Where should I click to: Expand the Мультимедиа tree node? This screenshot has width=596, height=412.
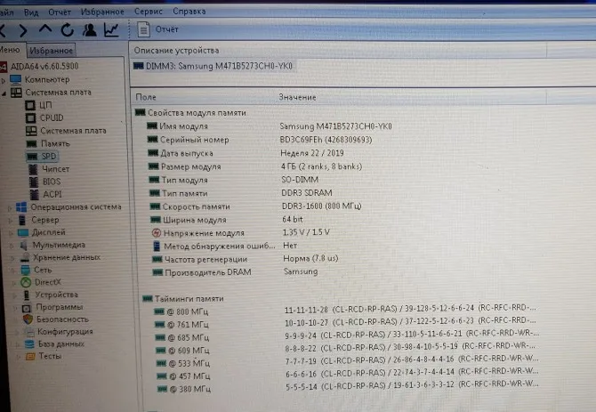point(12,246)
